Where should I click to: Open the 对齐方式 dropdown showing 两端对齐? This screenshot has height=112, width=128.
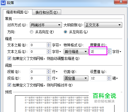[46, 25]
